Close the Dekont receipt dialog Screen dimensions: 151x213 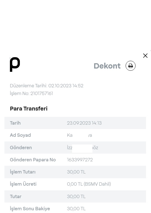[x=145, y=56]
